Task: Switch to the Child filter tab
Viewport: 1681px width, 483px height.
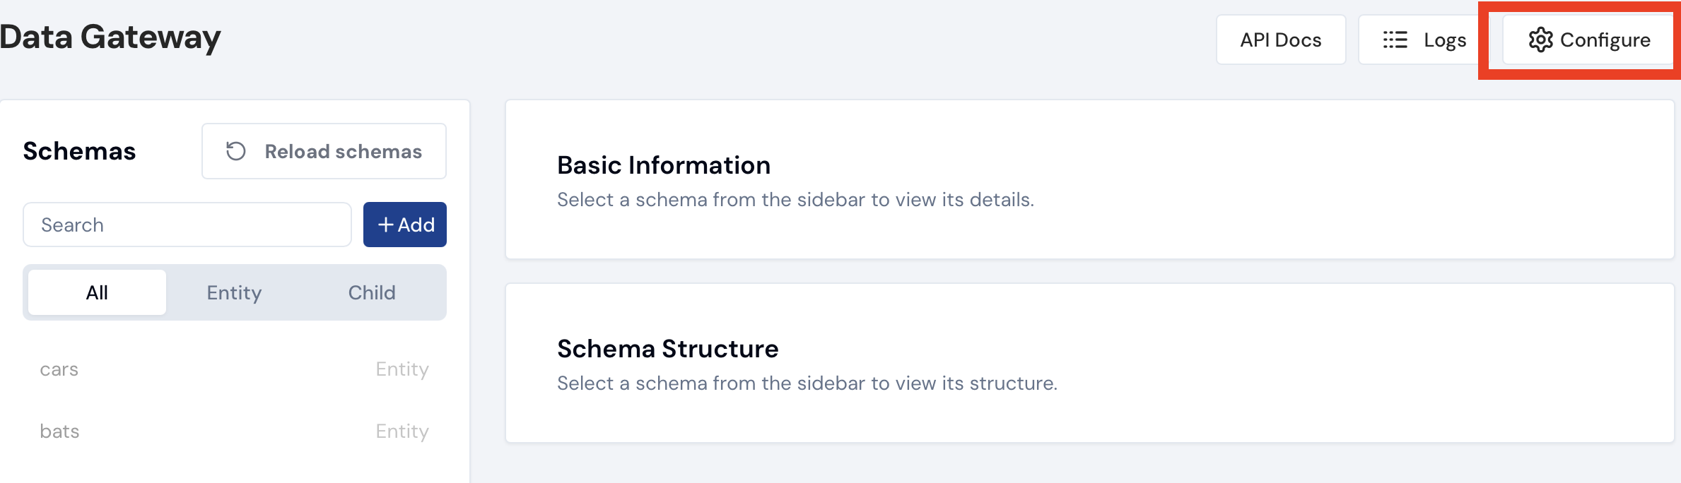Action: (x=371, y=292)
